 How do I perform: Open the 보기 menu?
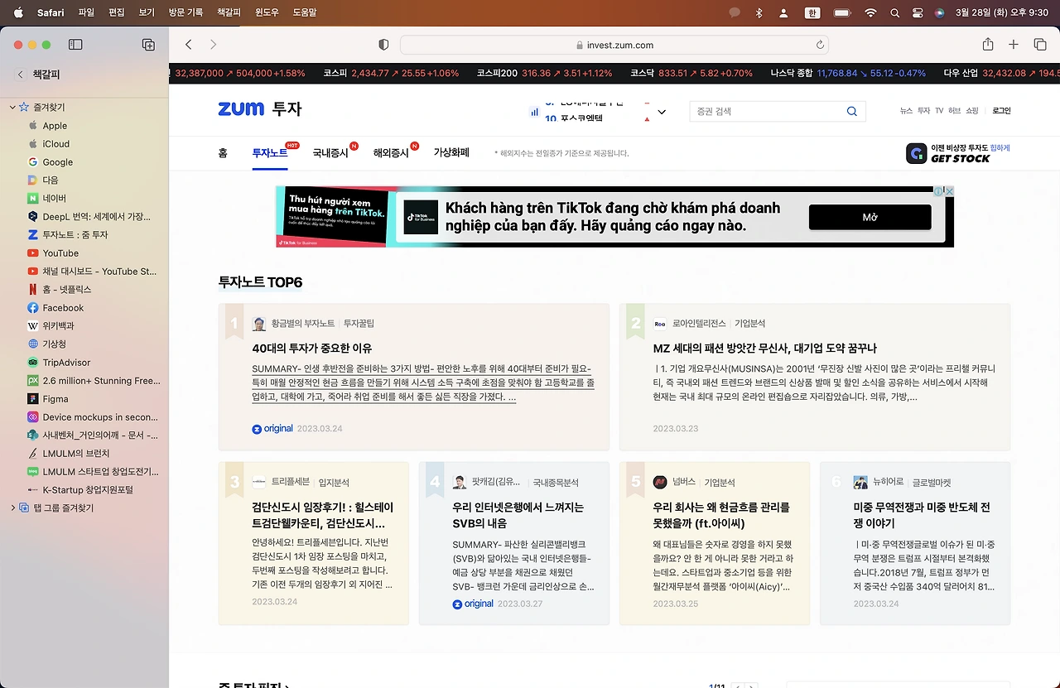coord(147,13)
